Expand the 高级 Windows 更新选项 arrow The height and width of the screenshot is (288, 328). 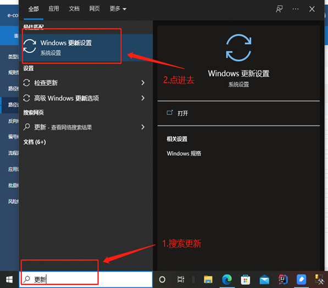[143, 98]
